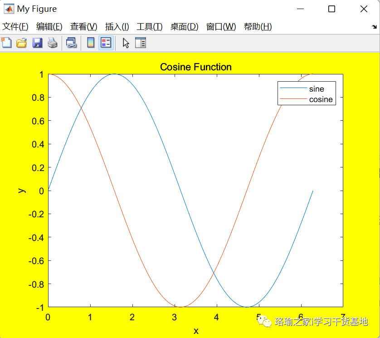380x338 pixels.
Task: Open the 插入(I) menu
Action: tap(117, 27)
